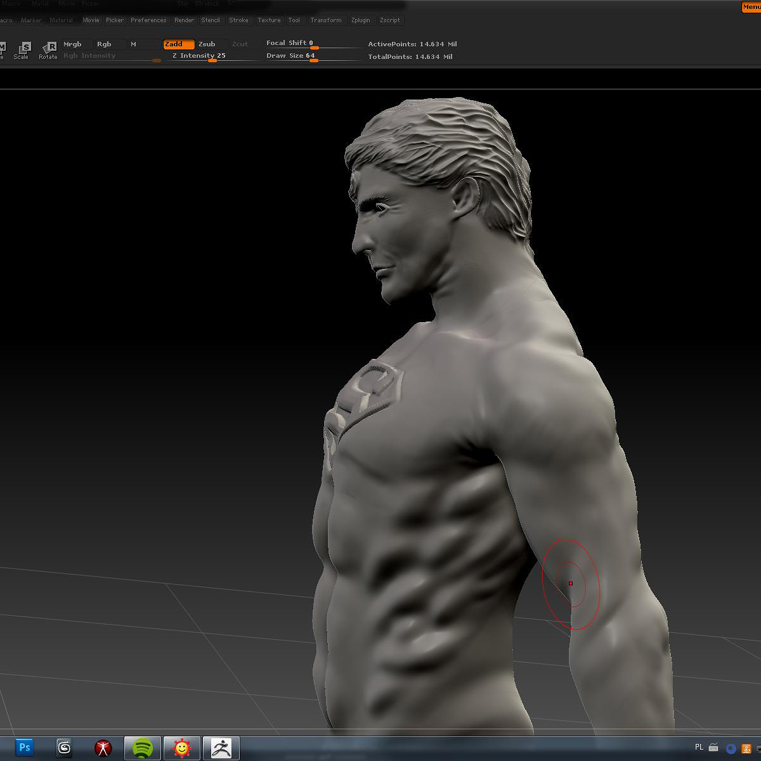
Task: Open the Movie menu
Action: click(x=91, y=20)
